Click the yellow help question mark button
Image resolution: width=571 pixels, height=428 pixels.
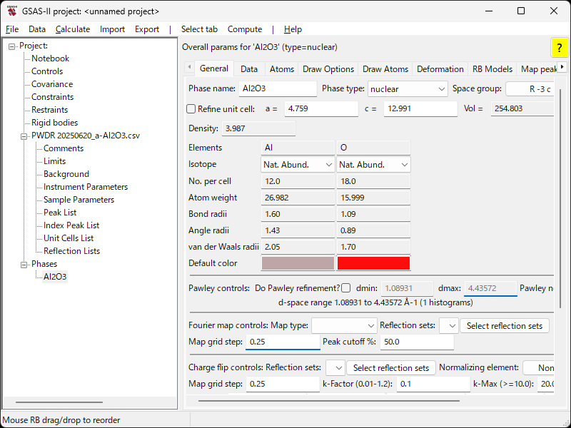[559, 48]
